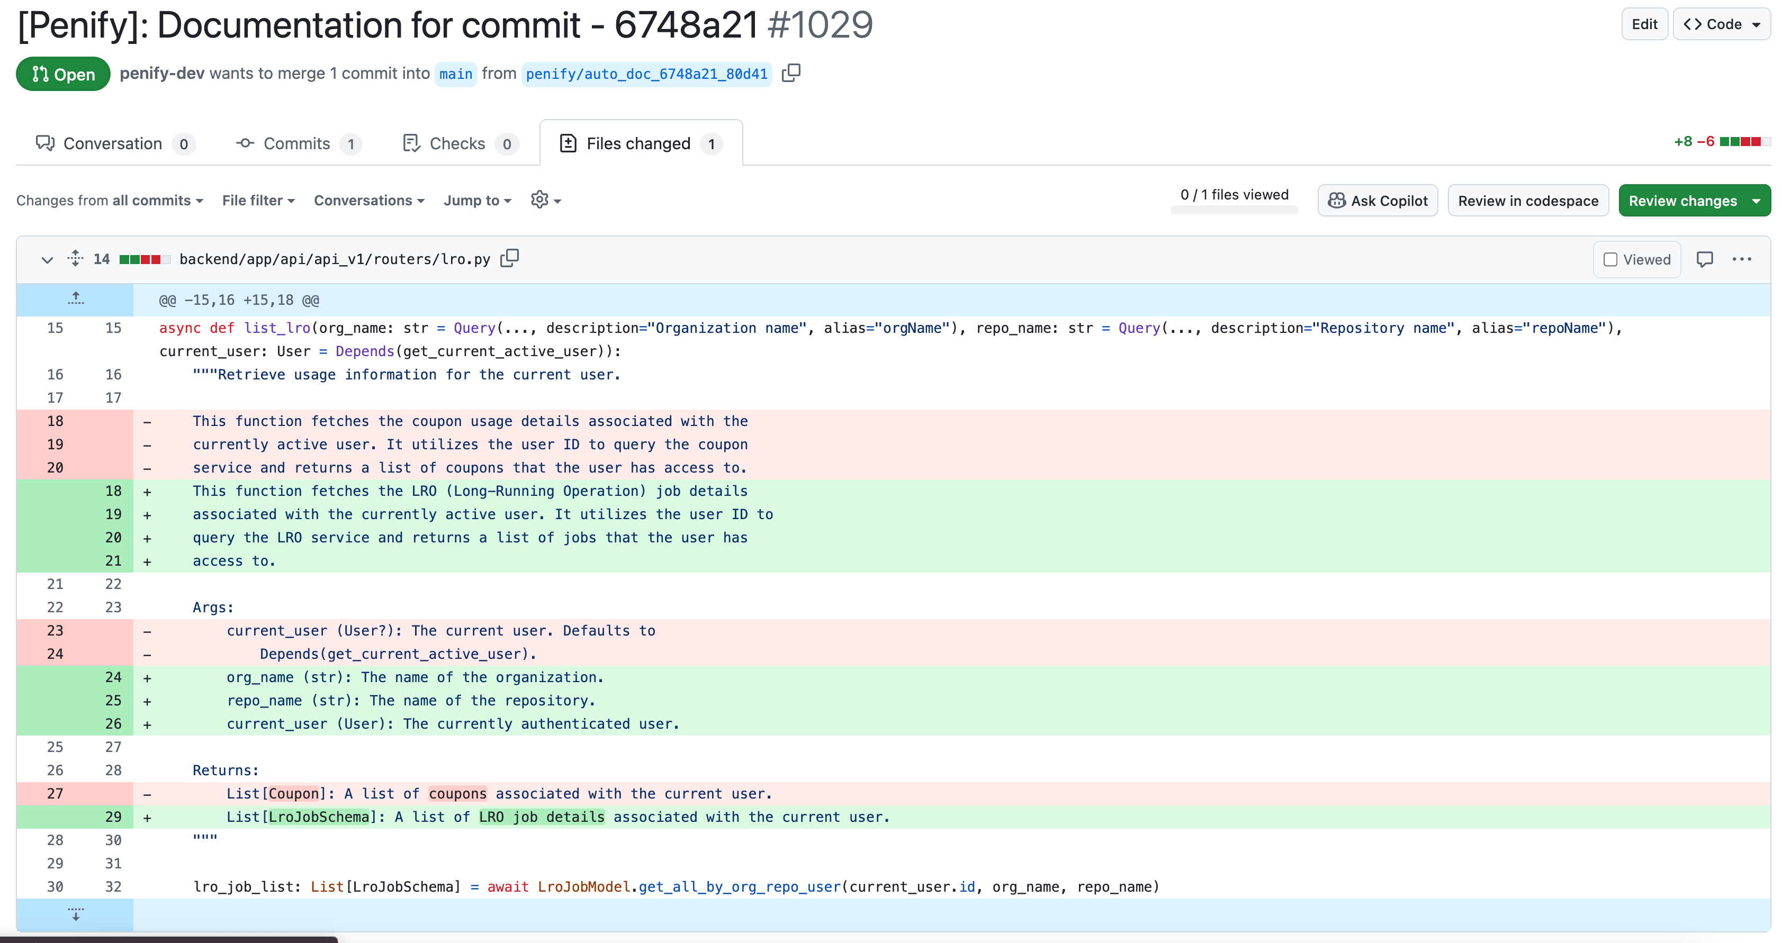Click the expand-all-context arrows next to diffstat

[75, 258]
